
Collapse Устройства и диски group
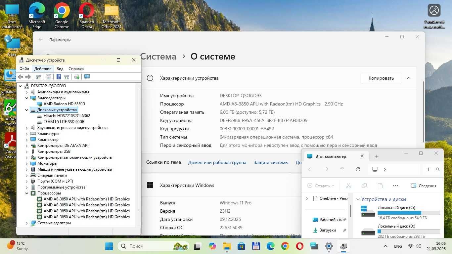(358, 199)
